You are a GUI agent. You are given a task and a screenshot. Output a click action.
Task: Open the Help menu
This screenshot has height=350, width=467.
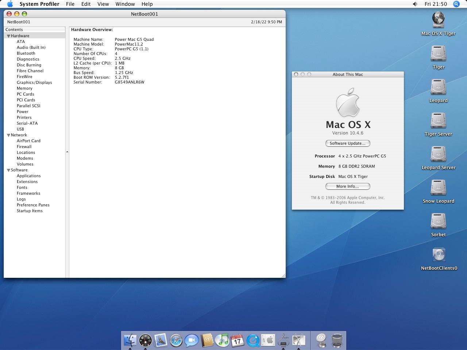(147, 4)
